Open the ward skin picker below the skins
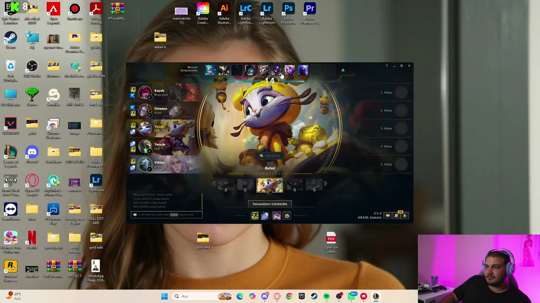 click(x=276, y=216)
